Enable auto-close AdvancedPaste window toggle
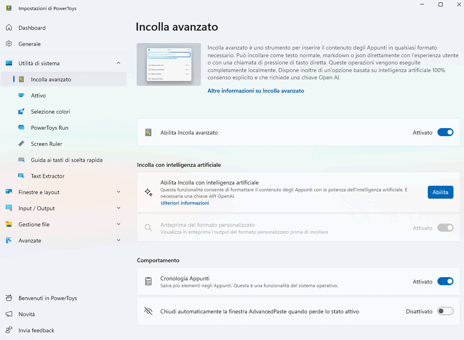Screen dimensions: 464x340 [x=445, y=311]
